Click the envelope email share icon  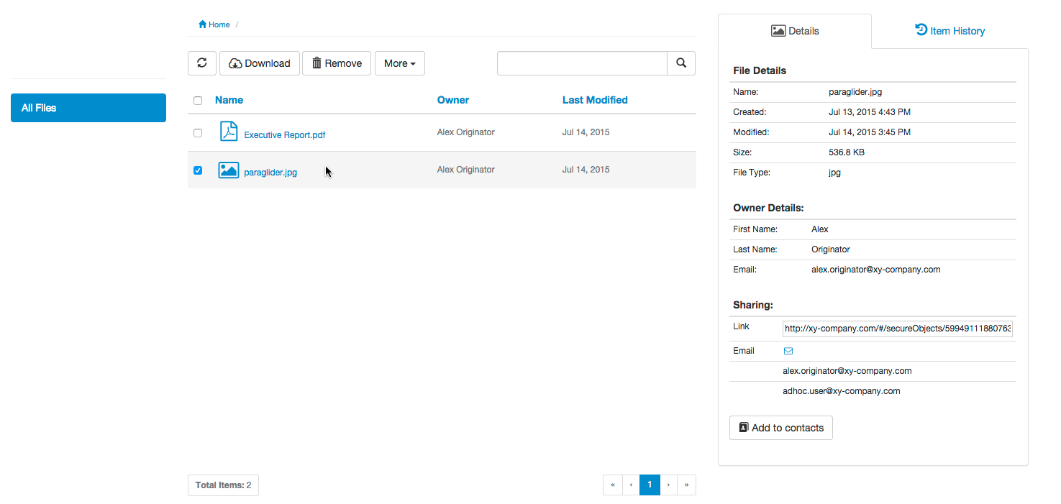[x=788, y=351]
